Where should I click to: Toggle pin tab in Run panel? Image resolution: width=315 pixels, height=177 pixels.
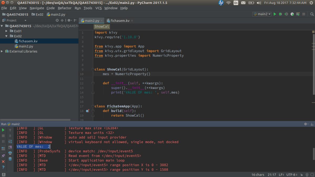(3, 156)
